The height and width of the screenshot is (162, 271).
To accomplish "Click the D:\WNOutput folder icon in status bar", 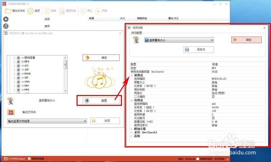I will tap(6, 159).
